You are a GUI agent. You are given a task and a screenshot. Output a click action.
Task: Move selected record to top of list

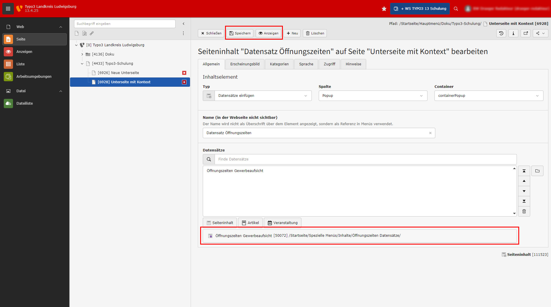(x=524, y=171)
